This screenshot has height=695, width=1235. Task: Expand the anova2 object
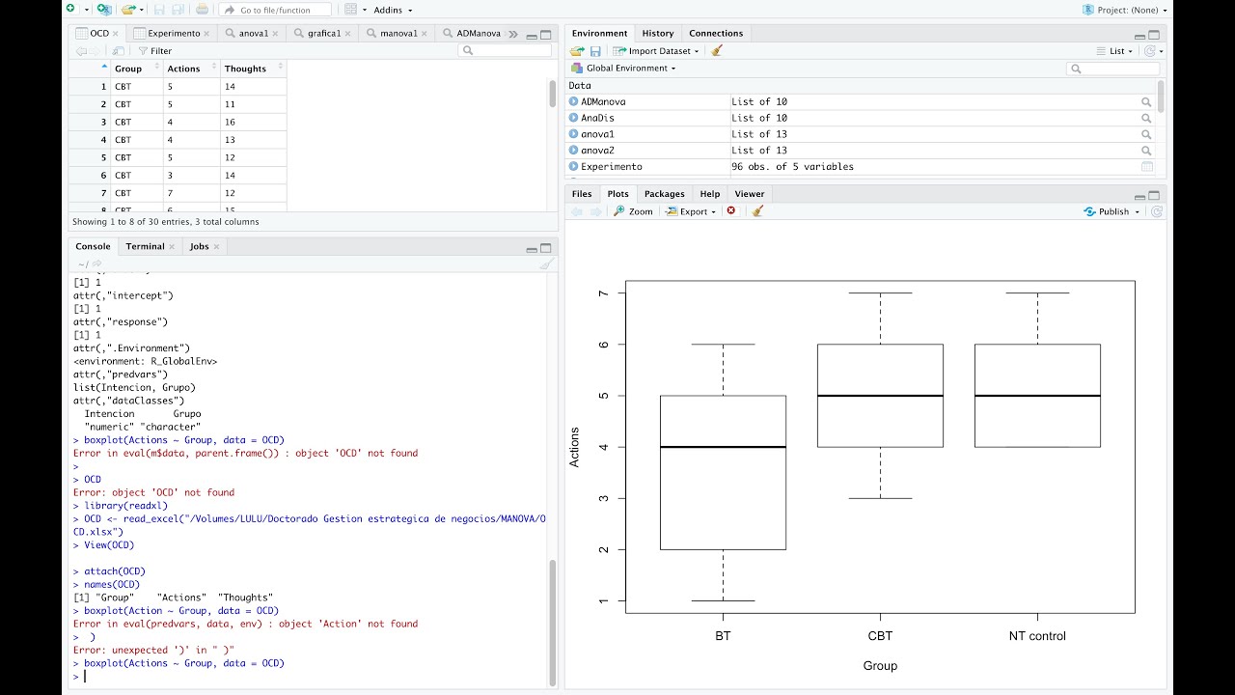[x=573, y=151]
